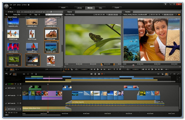
Task: Lock A/V Track (3) with padlock icon
Action: (6, 103)
